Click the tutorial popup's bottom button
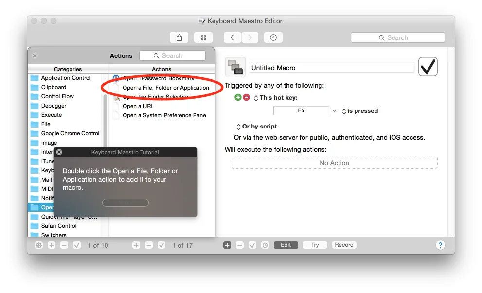482x293 pixels. tap(125, 202)
